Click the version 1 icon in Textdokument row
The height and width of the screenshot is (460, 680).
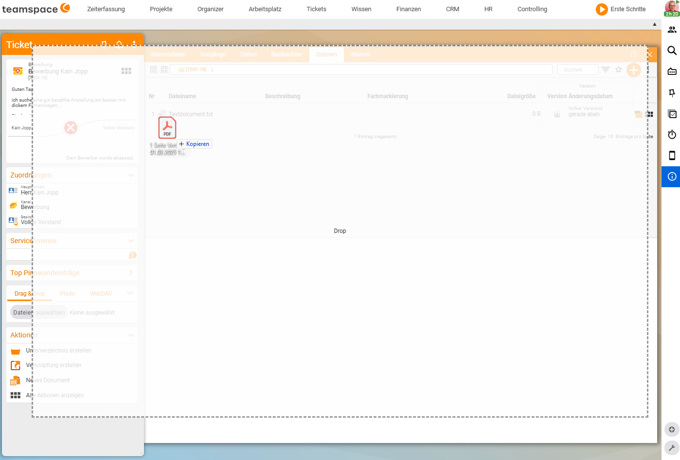click(557, 114)
